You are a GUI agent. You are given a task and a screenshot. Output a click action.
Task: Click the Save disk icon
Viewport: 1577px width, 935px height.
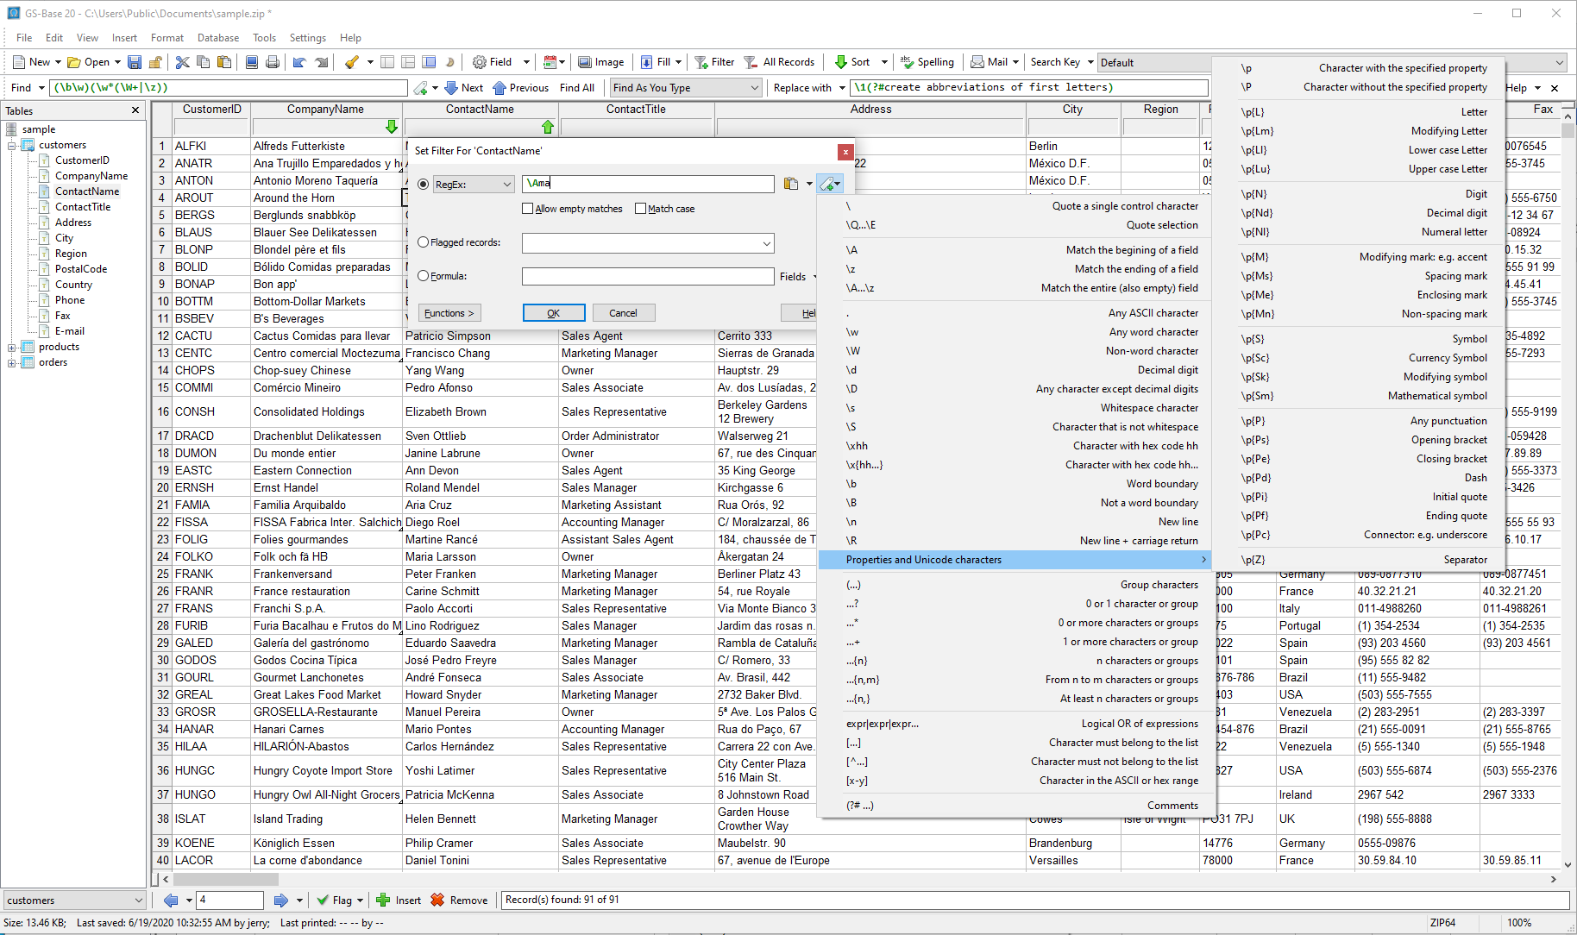coord(135,62)
